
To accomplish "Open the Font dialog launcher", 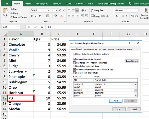I will tap(65, 21).
